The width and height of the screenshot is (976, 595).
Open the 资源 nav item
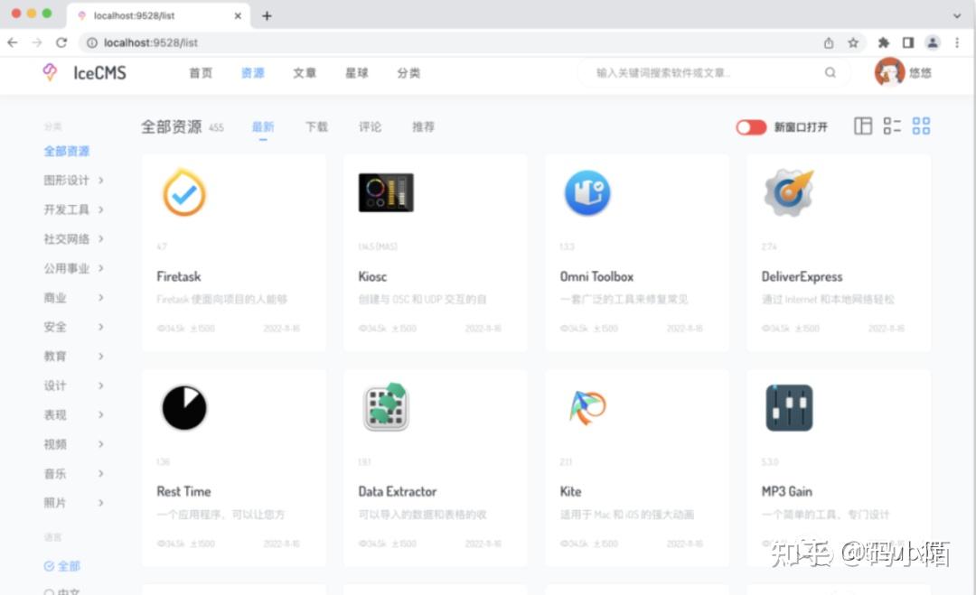[x=253, y=73]
